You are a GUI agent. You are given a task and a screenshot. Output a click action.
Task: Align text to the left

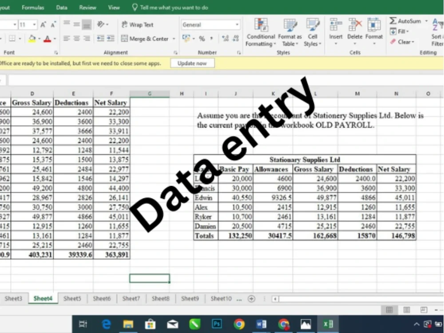(x=67, y=38)
